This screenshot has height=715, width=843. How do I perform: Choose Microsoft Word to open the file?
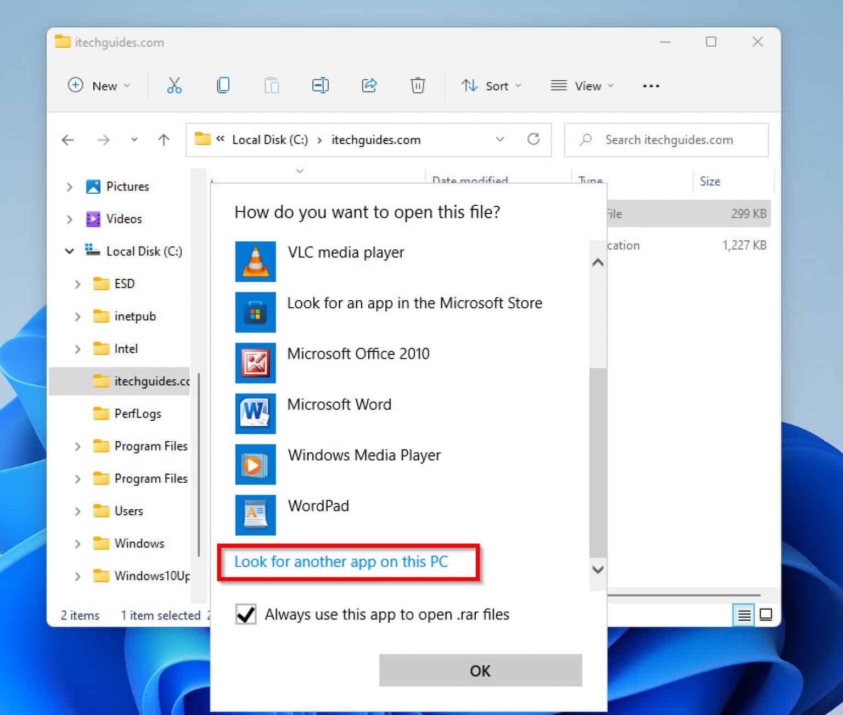pyautogui.click(x=339, y=404)
